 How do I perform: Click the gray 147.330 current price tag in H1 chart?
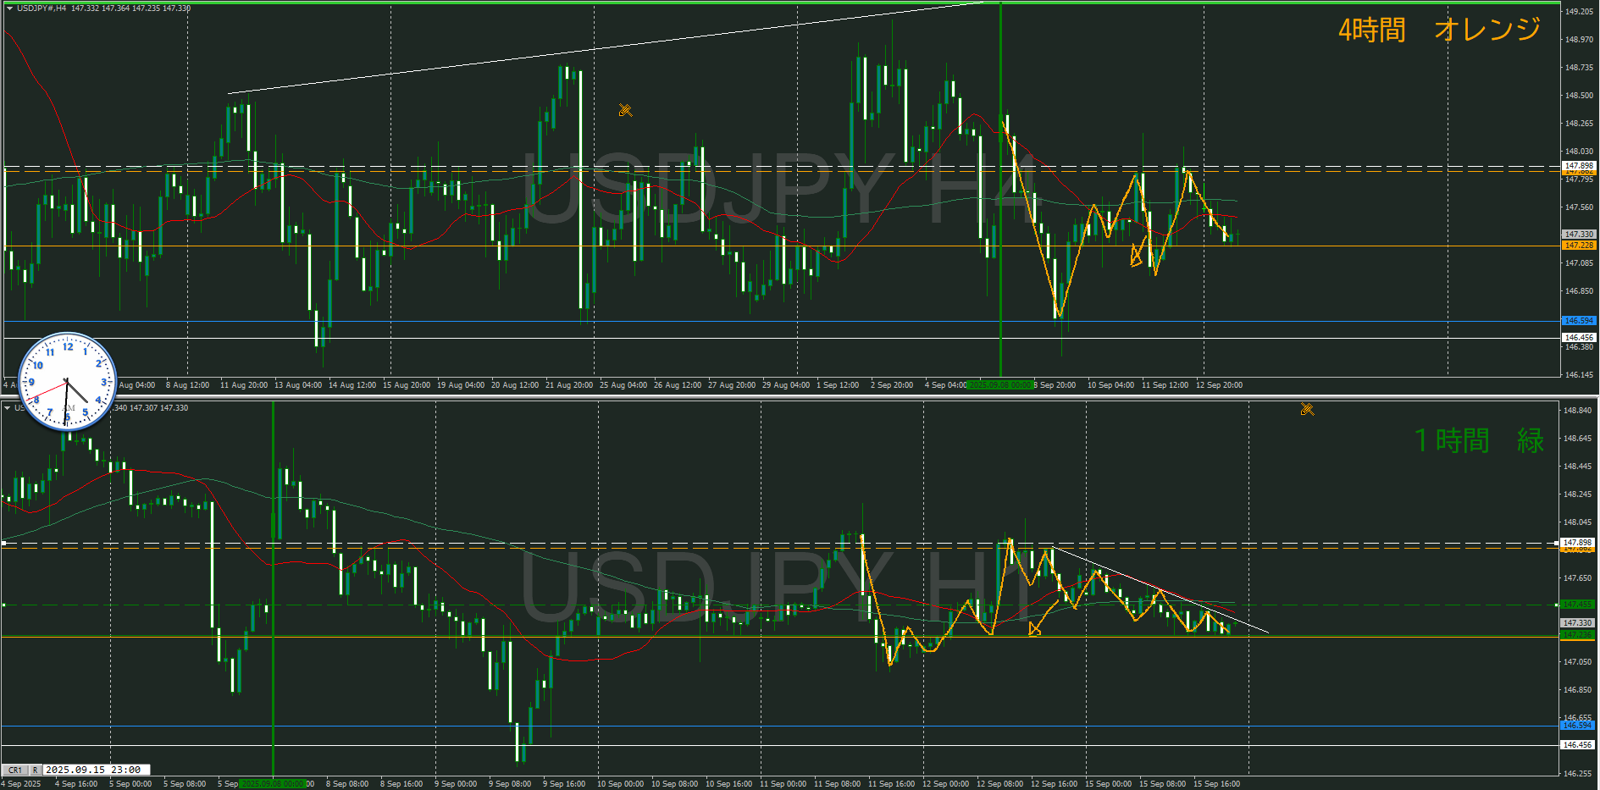tap(1578, 622)
